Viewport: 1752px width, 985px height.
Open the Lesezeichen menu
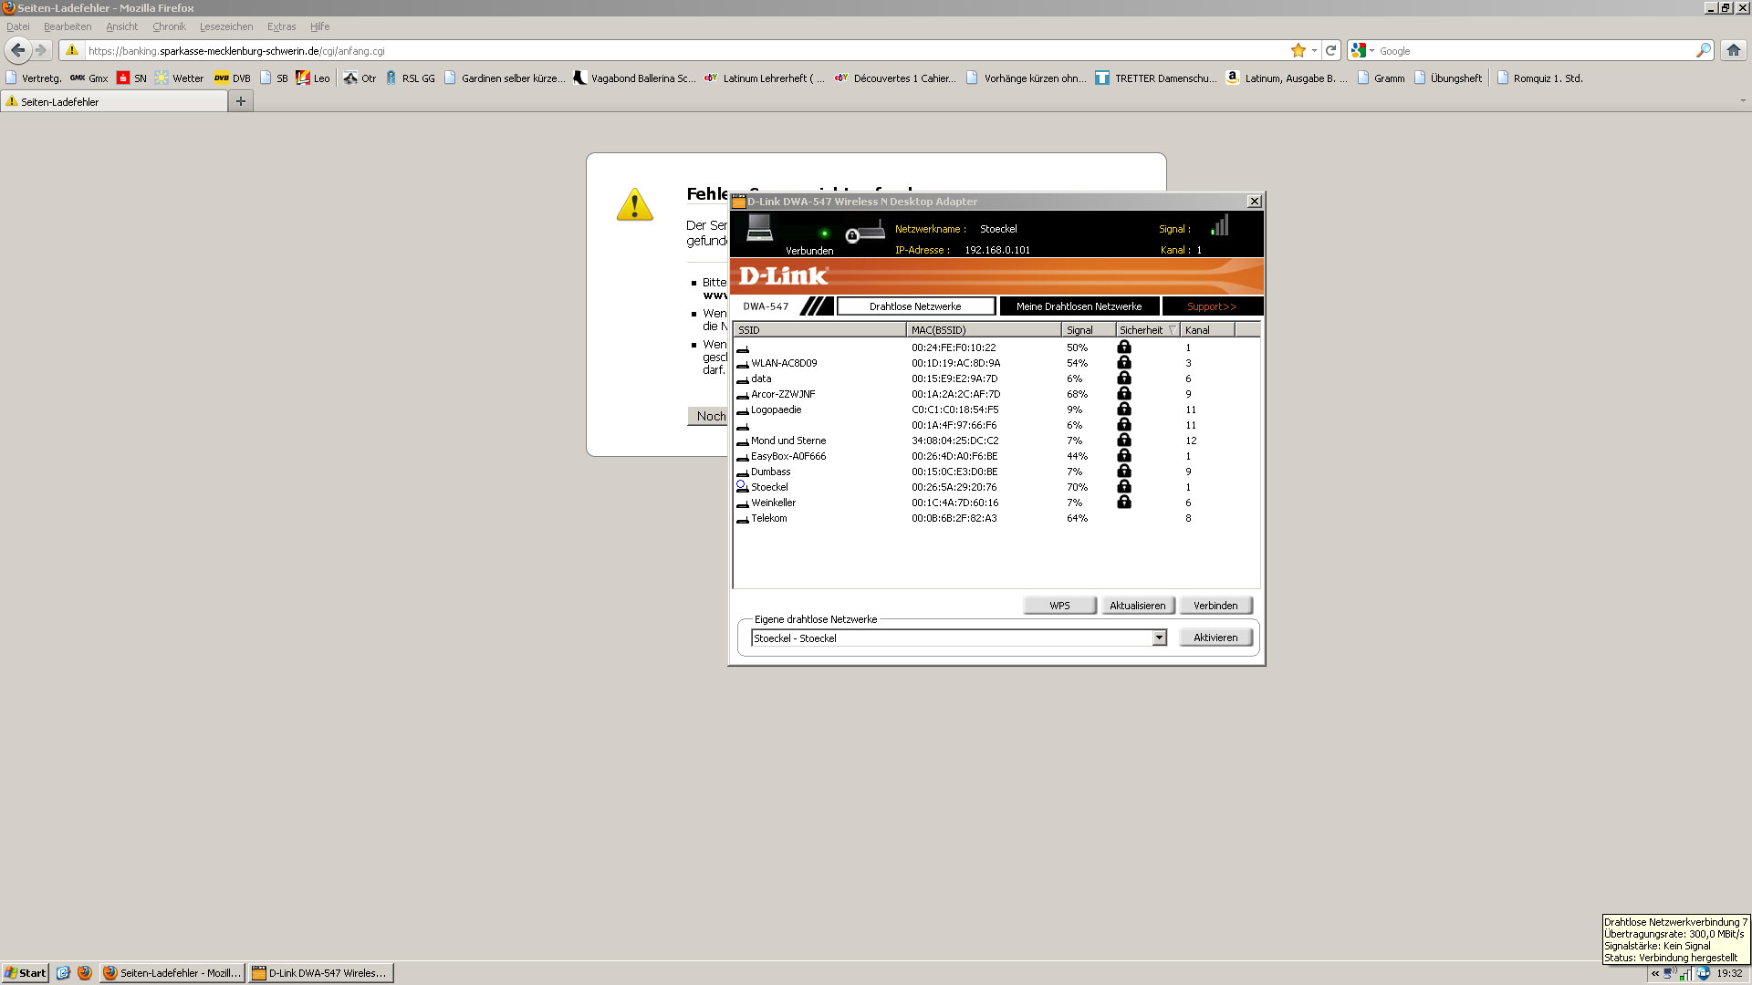coord(226,26)
